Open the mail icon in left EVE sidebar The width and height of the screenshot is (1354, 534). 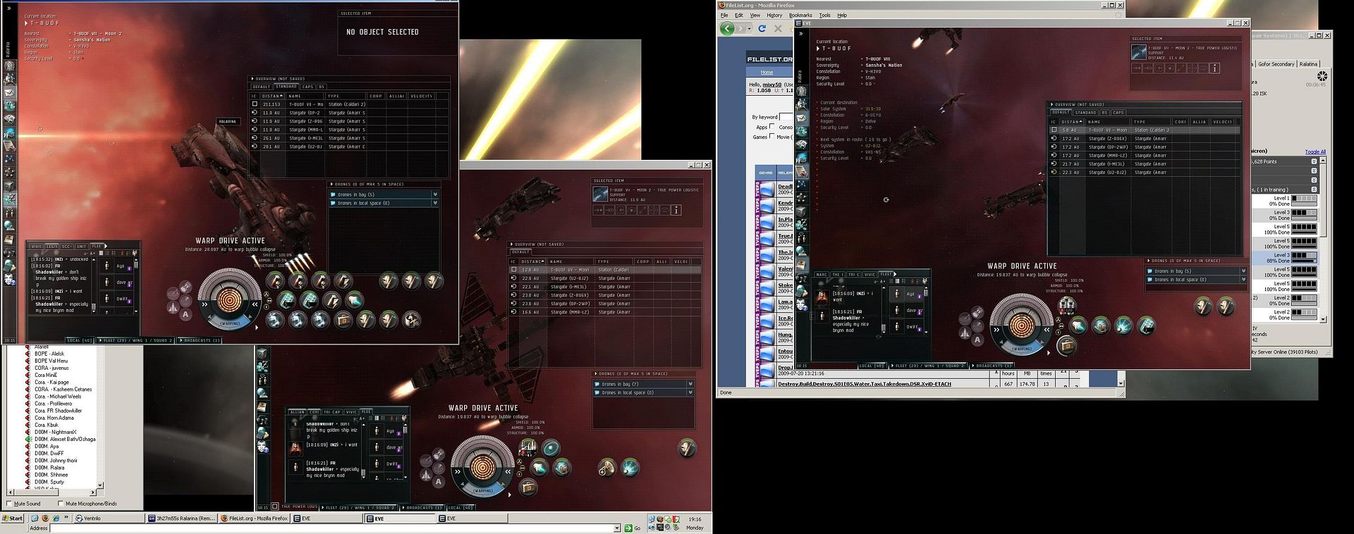(10, 92)
